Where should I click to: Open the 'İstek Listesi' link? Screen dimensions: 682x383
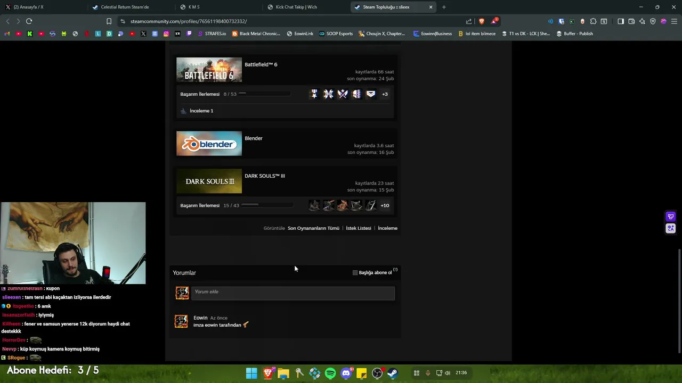(359, 228)
